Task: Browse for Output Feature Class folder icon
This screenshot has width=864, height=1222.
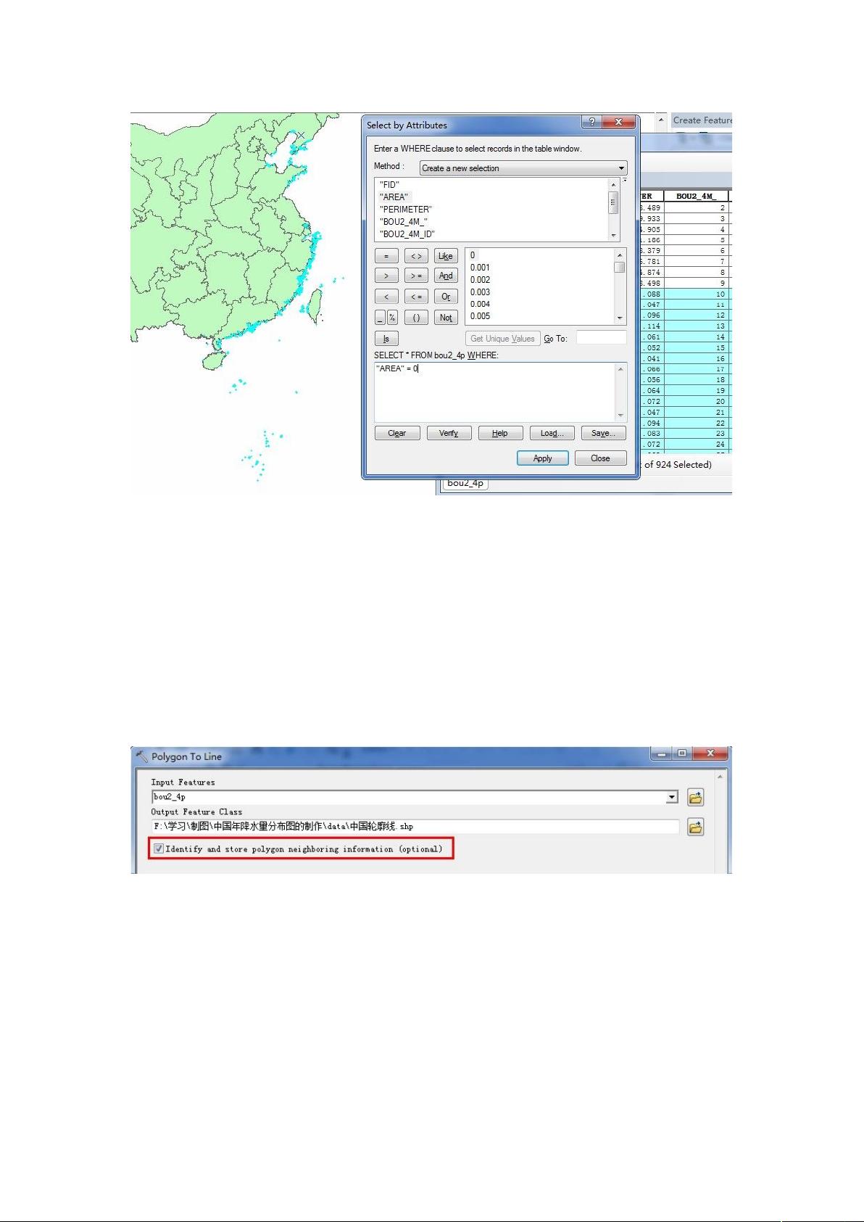Action: tap(695, 827)
